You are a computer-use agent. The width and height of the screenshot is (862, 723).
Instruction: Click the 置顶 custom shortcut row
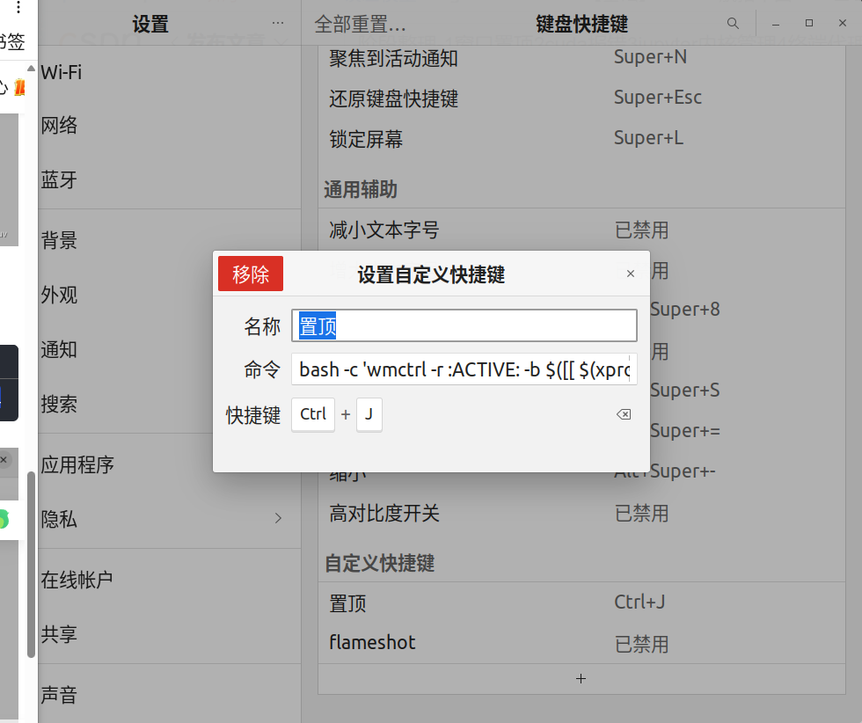[x=581, y=603]
